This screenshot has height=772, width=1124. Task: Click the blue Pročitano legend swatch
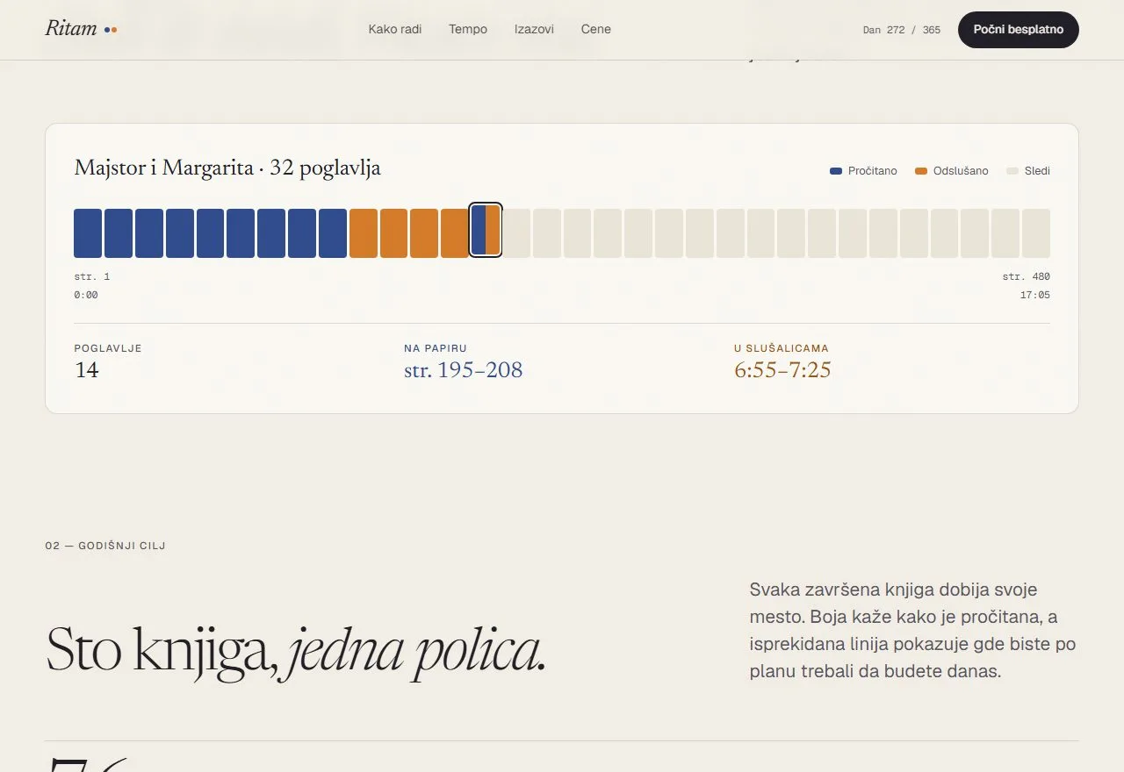click(836, 171)
